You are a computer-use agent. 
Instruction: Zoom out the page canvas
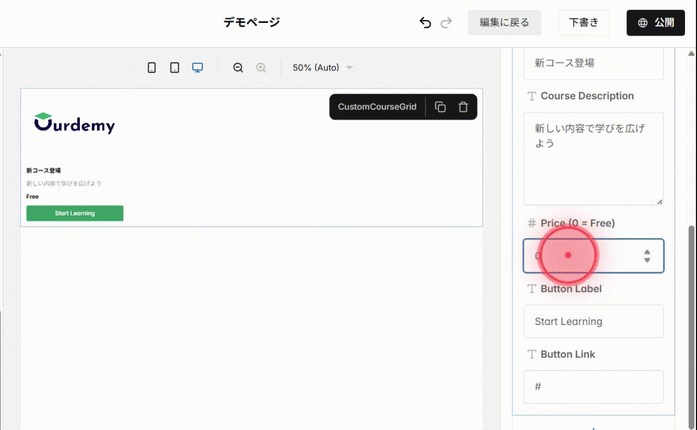(238, 68)
